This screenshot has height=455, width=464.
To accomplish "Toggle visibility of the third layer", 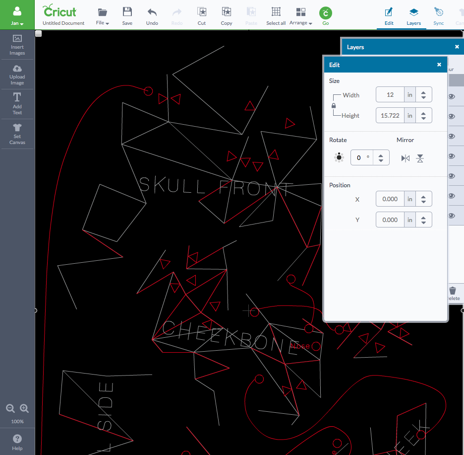I will (x=452, y=136).
